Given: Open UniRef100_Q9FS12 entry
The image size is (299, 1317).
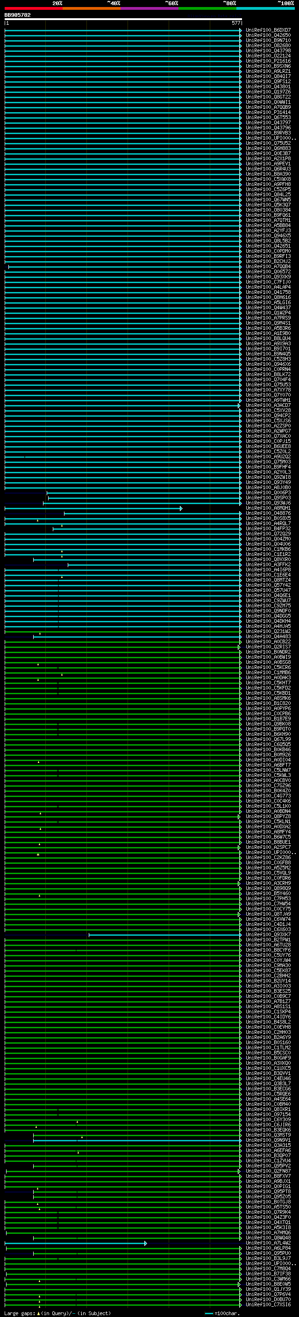Looking at the screenshot, I should click(268, 82).
